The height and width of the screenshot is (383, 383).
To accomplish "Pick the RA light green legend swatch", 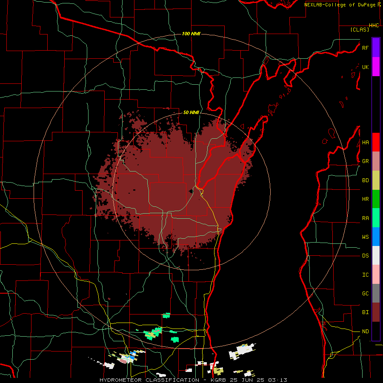I will pyautogui.click(x=376, y=218).
